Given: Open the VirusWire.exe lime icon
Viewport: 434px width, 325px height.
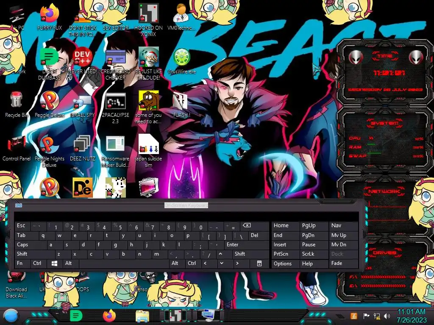Looking at the screenshot, I should pos(181,61).
